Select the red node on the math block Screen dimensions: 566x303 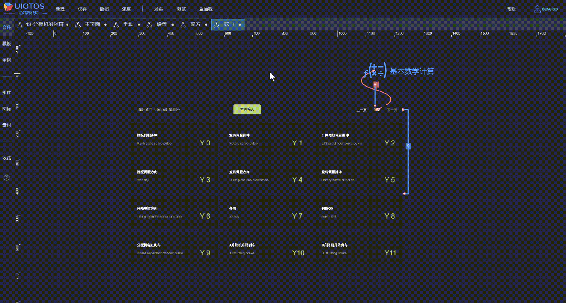point(376,84)
